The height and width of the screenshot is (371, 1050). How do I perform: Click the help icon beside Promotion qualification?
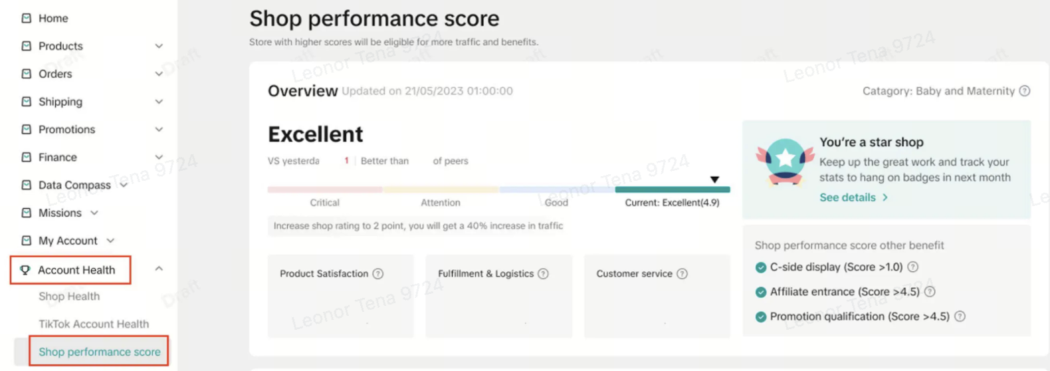960,317
